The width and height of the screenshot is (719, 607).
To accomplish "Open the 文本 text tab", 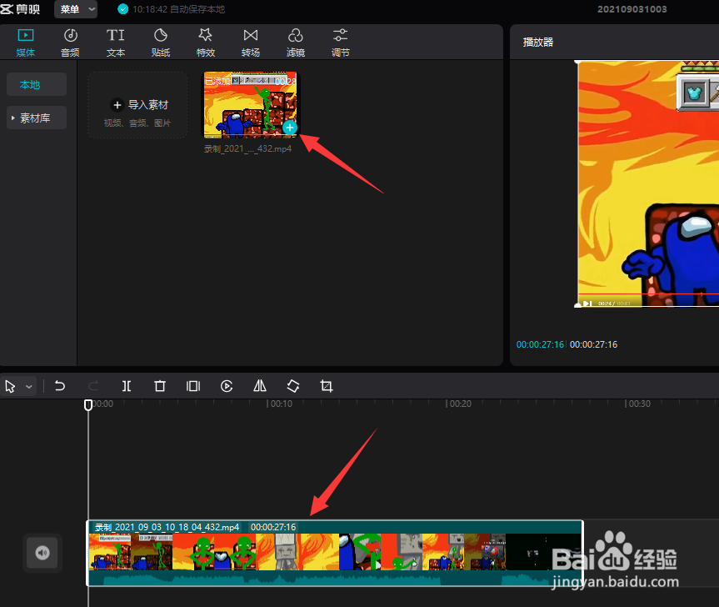I will tap(116, 43).
